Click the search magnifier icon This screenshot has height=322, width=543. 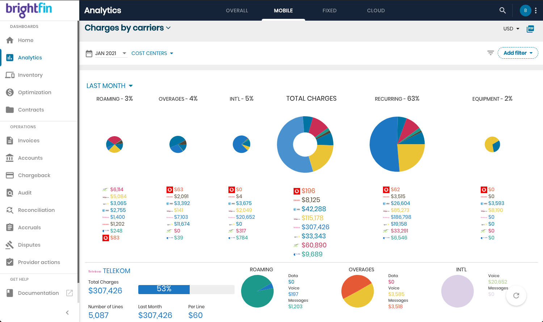click(x=502, y=11)
